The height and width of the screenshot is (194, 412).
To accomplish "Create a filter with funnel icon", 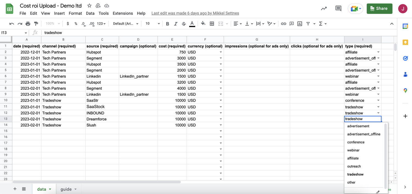I will [x=308, y=24].
